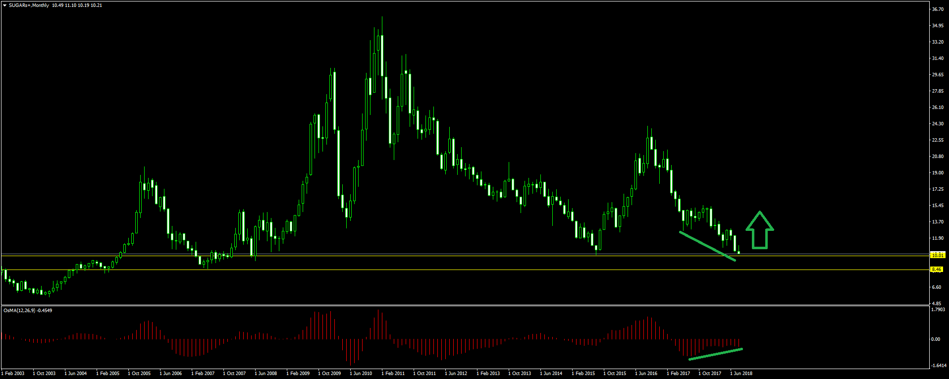This screenshot has width=949, height=379.
Task: Click the 1 Feb 2003 date label
Action: coord(13,374)
